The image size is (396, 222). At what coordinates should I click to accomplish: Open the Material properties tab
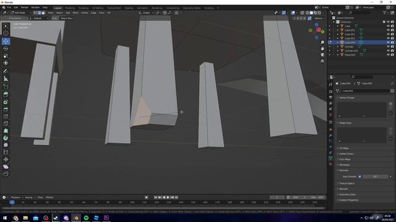tap(330, 164)
